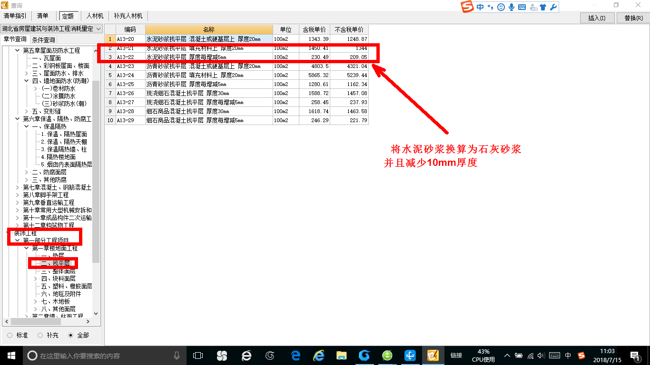Open the Sogou soft keyboard

(522, 7)
